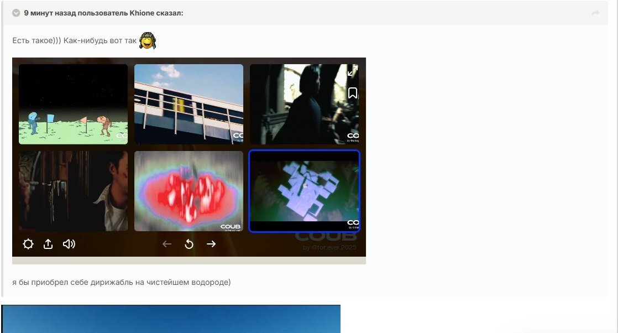Screen dimensions: 618x333
Task: Click the laughing pilot emoji
Action: coord(148,40)
